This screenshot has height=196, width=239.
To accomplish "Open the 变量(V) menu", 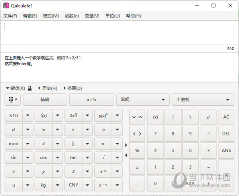I will click(x=92, y=16).
